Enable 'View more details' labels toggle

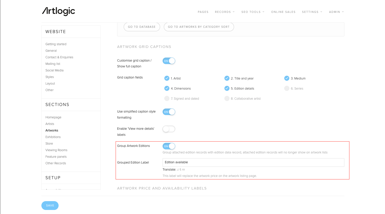pyautogui.click(x=169, y=129)
